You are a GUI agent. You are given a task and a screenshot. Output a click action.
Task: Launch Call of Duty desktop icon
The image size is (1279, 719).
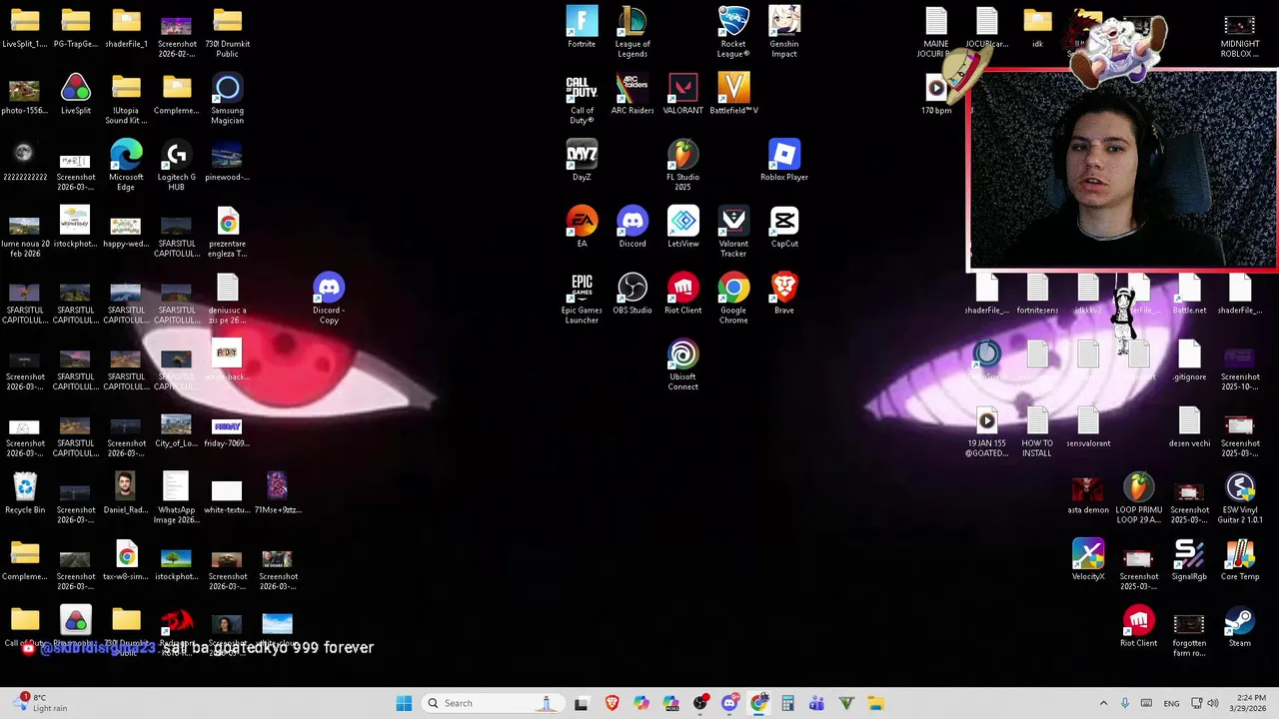tap(582, 99)
